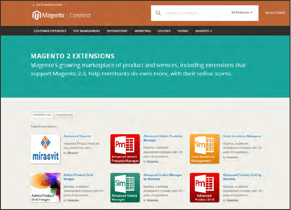
Task: Click Iksanika author under Advanced Orders Manager
Action: coord(152,200)
